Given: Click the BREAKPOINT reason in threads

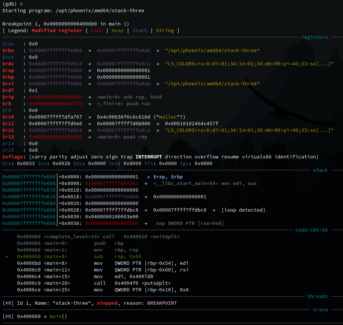Looking at the screenshot, I should (162, 303).
